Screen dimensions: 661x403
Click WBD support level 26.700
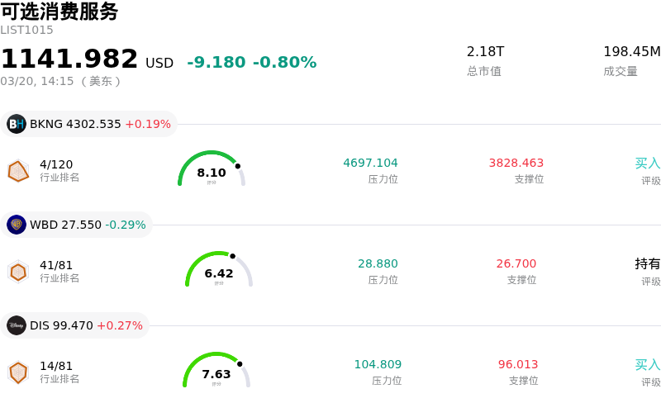(516, 264)
